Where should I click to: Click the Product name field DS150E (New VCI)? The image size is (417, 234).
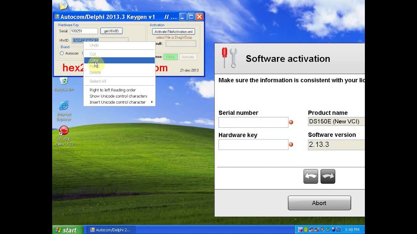336,122
